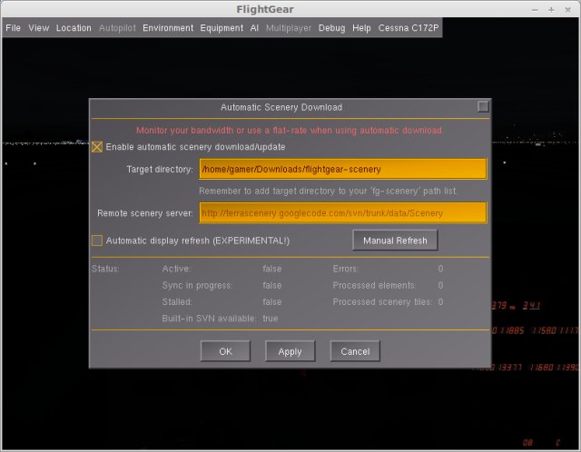581x452 pixels.
Task: Cancel the scenery download dialog
Action: [x=355, y=351]
